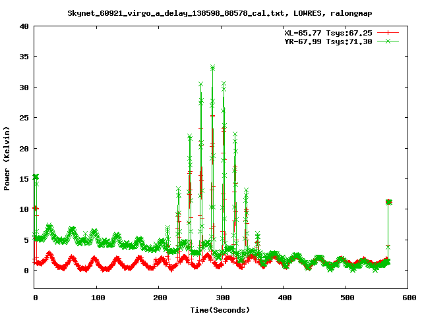Click the Power (Kelvin) axis label

(x=7, y=159)
